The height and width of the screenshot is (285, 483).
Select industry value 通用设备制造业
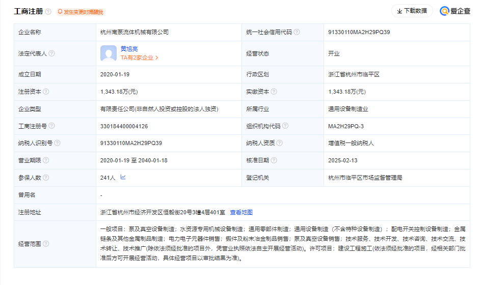[348, 109]
